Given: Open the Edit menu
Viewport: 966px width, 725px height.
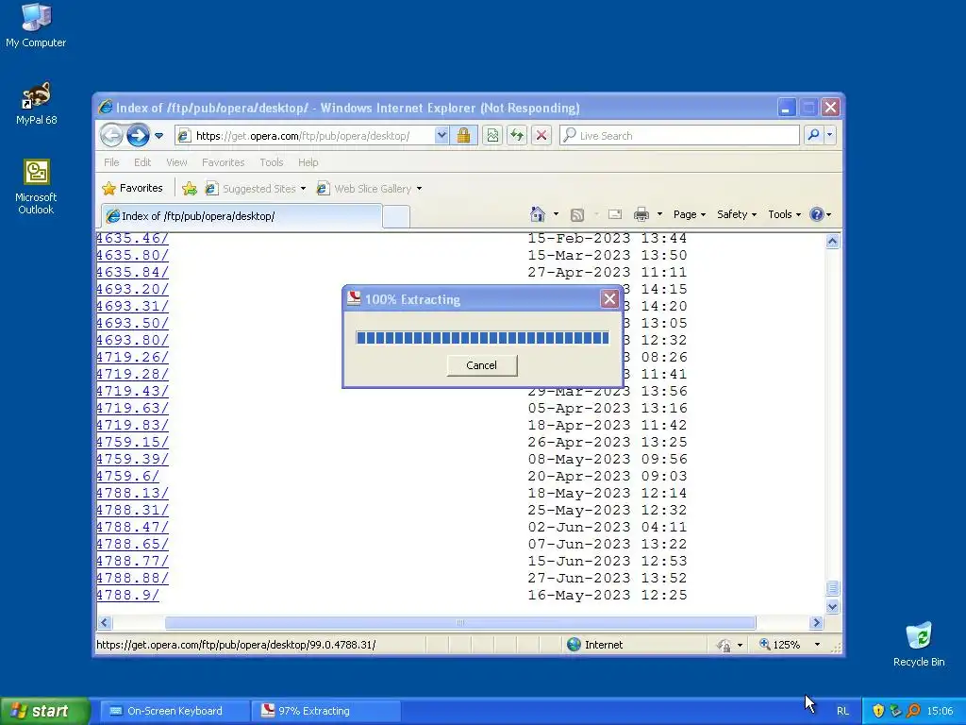Looking at the screenshot, I should [142, 162].
